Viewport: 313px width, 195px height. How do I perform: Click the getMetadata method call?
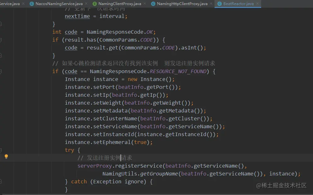pyautogui.click(x=176, y=111)
